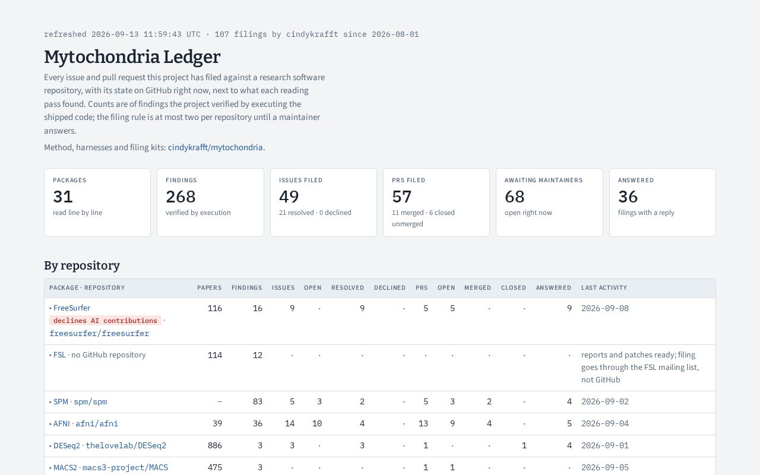Expand the FSL row disclosure triangle
Screen dimensions: 760x475
tap(51, 355)
